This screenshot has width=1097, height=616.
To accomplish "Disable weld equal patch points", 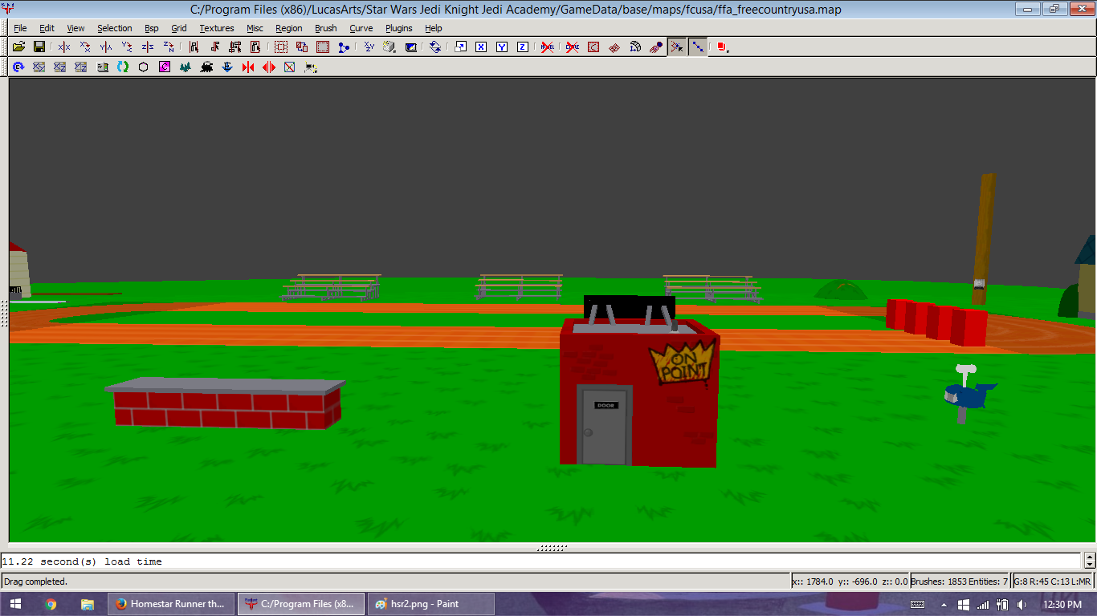I will pyautogui.click(x=677, y=47).
